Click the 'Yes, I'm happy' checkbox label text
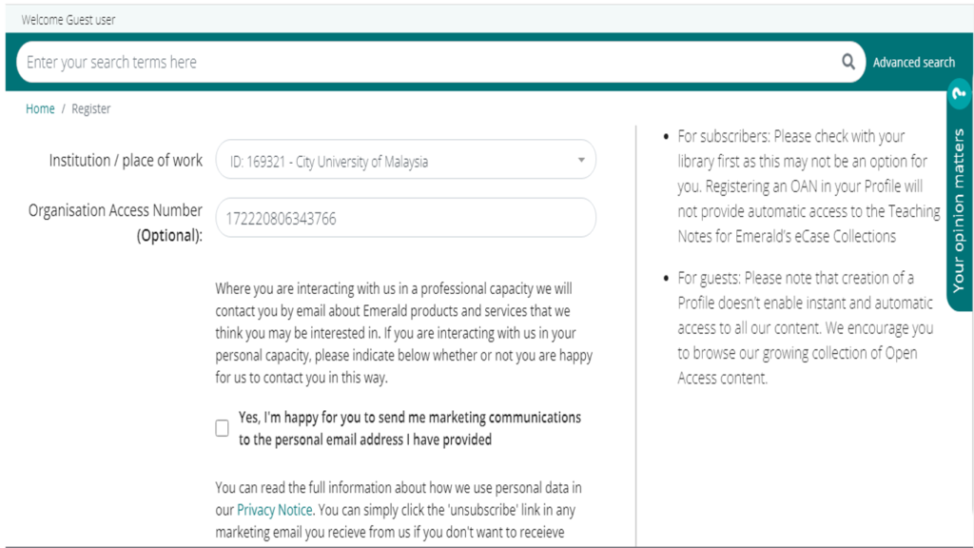Screen dimensions: 974x548 click(x=409, y=428)
